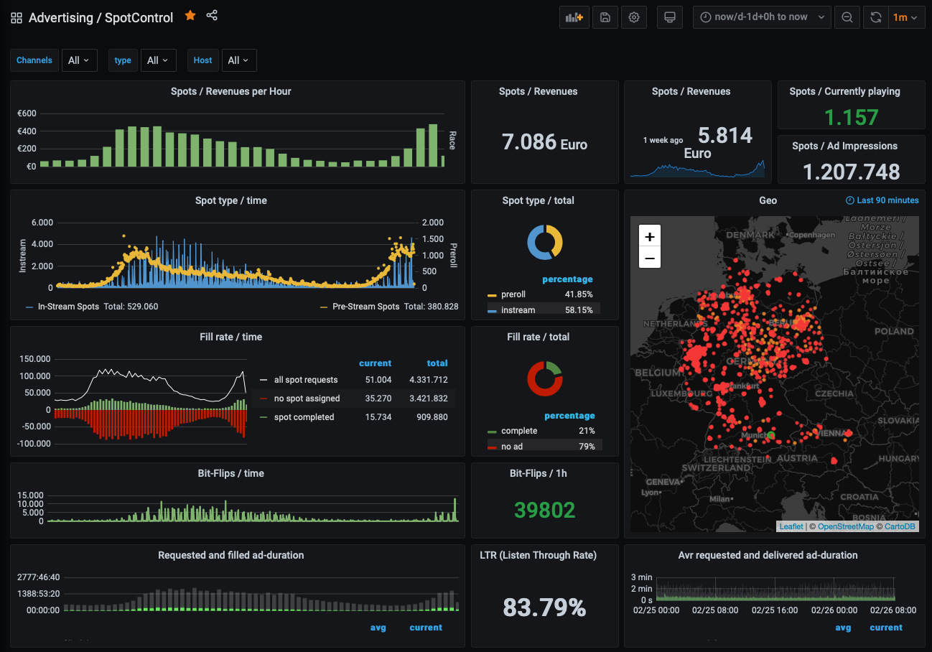Click green spot completed legend color swatch

pos(264,417)
